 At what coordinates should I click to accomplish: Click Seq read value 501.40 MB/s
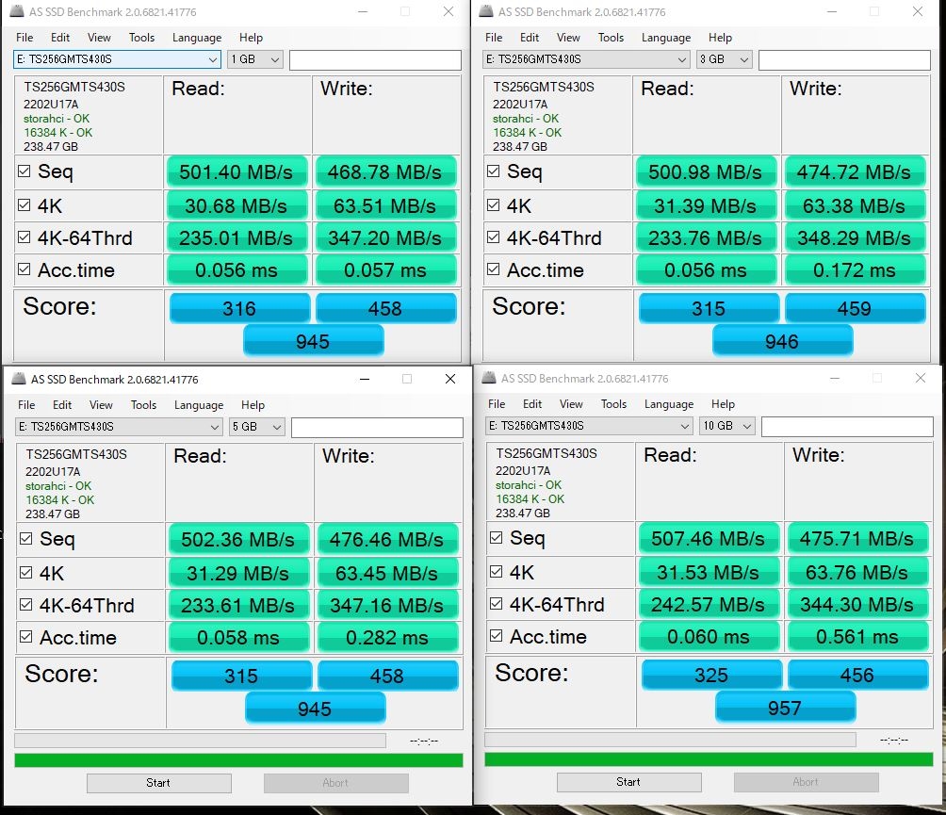(x=236, y=171)
